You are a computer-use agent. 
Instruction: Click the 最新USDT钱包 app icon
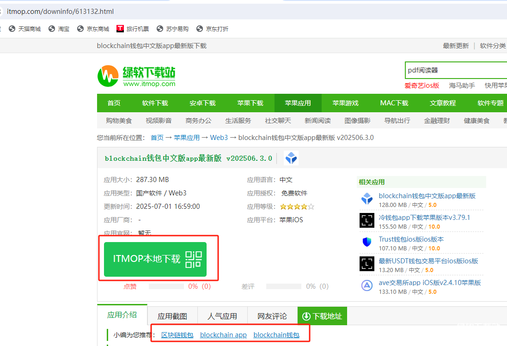point(367,264)
